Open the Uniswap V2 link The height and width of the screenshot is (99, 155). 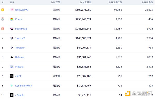(22, 10)
